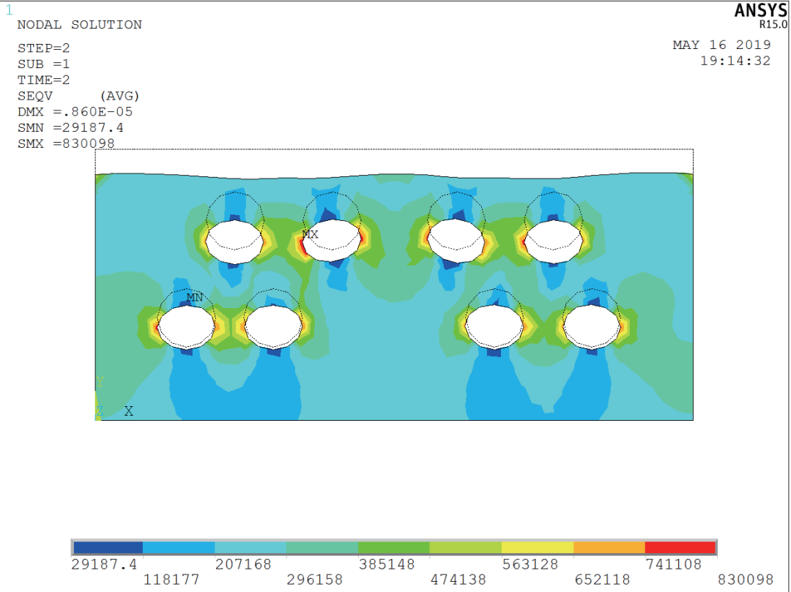Click legend value 296158
The width and height of the screenshot is (791, 592).
(315, 580)
